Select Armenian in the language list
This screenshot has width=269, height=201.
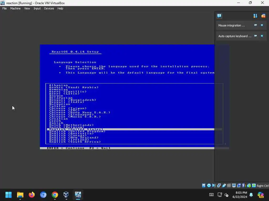[59, 90]
